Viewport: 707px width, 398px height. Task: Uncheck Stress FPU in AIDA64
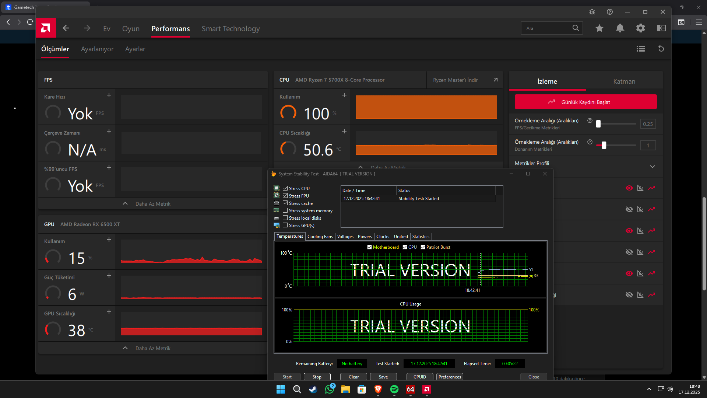[x=285, y=196]
